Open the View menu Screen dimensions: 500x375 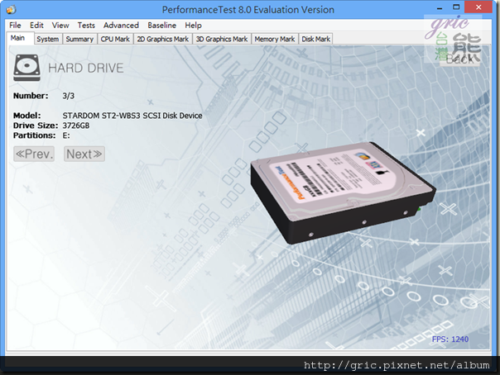[60, 25]
